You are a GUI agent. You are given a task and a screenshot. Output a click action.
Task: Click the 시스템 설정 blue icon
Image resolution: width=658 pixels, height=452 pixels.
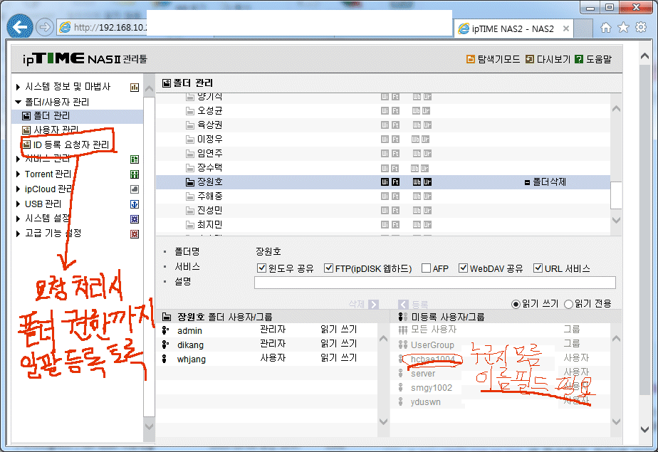pyautogui.click(x=135, y=219)
